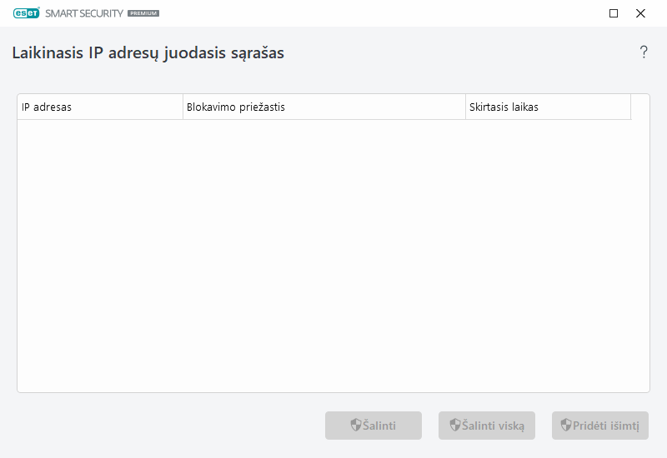This screenshot has width=667, height=458.
Task: Sort by Skirtasis laikas column header
Action: 548,107
